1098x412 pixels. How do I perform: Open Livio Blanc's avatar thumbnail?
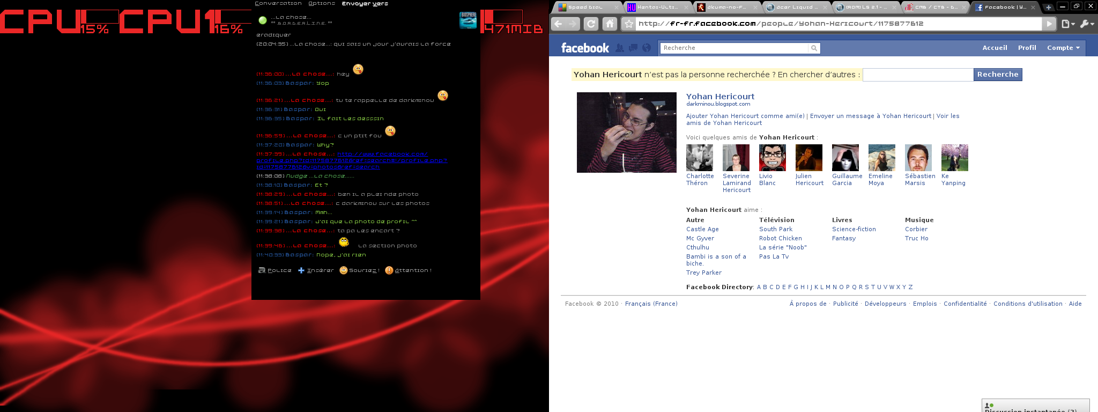(x=773, y=158)
